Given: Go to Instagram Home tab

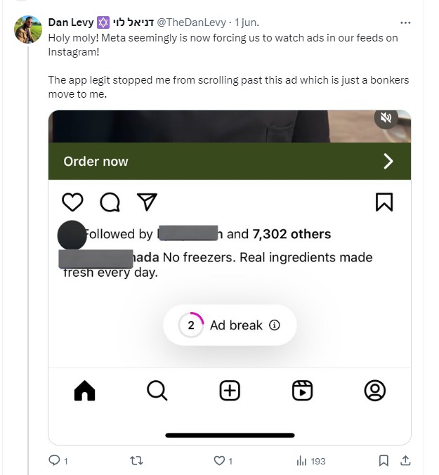Looking at the screenshot, I should (x=85, y=391).
